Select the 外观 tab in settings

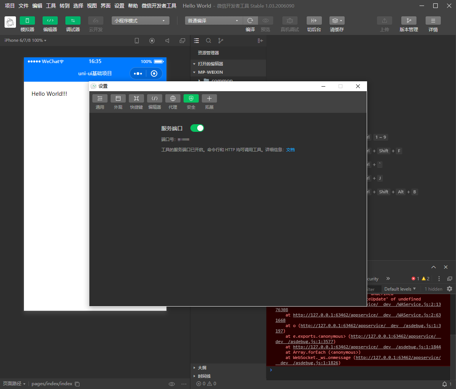pyautogui.click(x=118, y=102)
